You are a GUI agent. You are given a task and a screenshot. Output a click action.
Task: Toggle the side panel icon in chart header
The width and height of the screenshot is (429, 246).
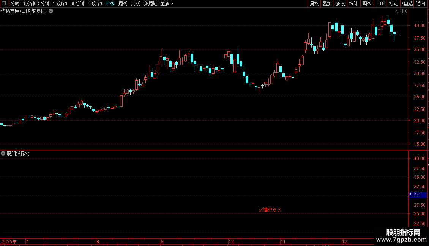click(405, 11)
